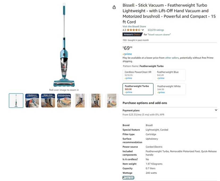The image size is (220, 181).
Task: Open the 63,619 ratings link
Action: pos(156,30)
